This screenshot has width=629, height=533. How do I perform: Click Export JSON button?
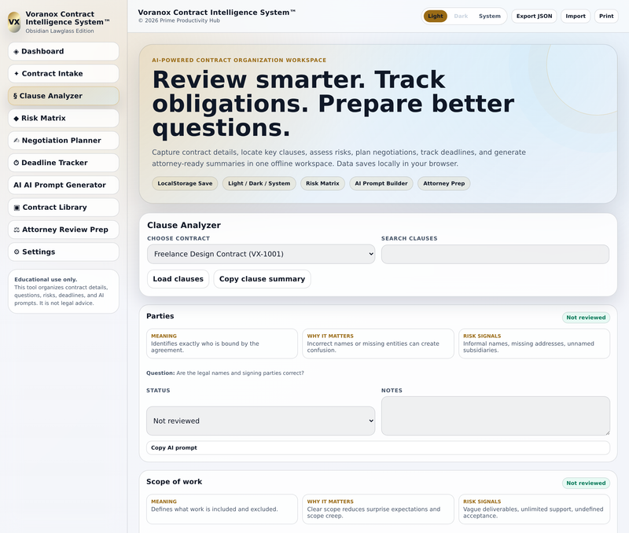pos(534,17)
